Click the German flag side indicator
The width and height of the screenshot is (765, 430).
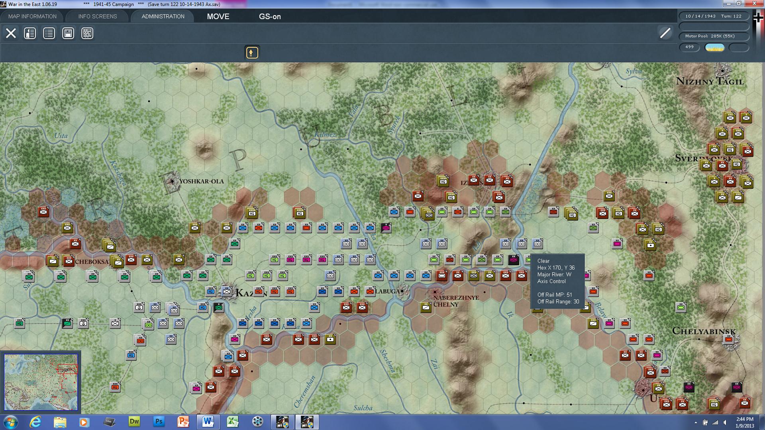[x=758, y=18]
